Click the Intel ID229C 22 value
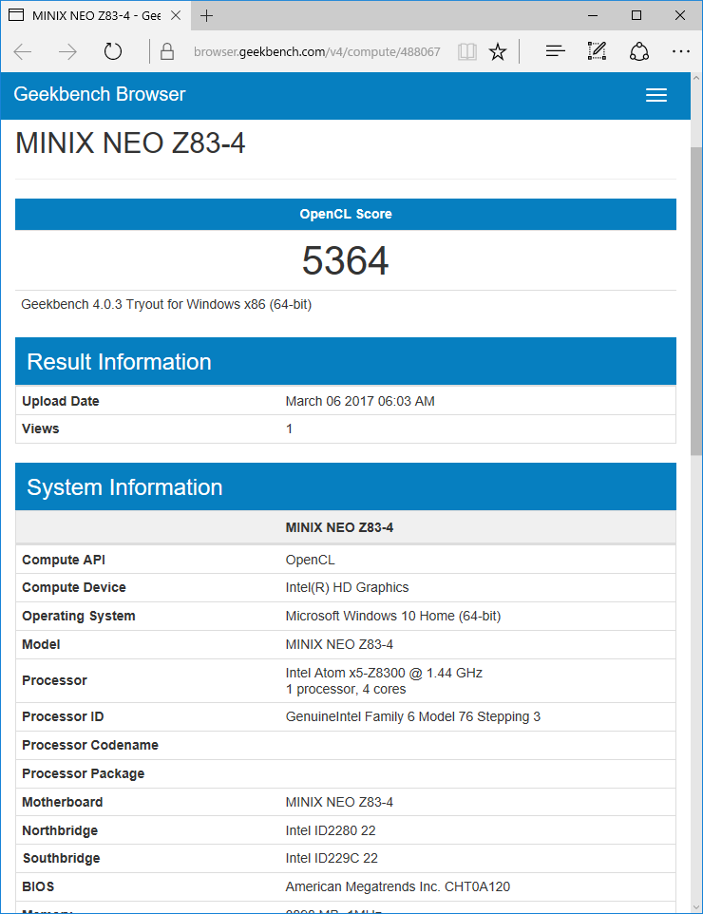Screen dimensions: 703x914 pyautogui.click(x=332, y=858)
